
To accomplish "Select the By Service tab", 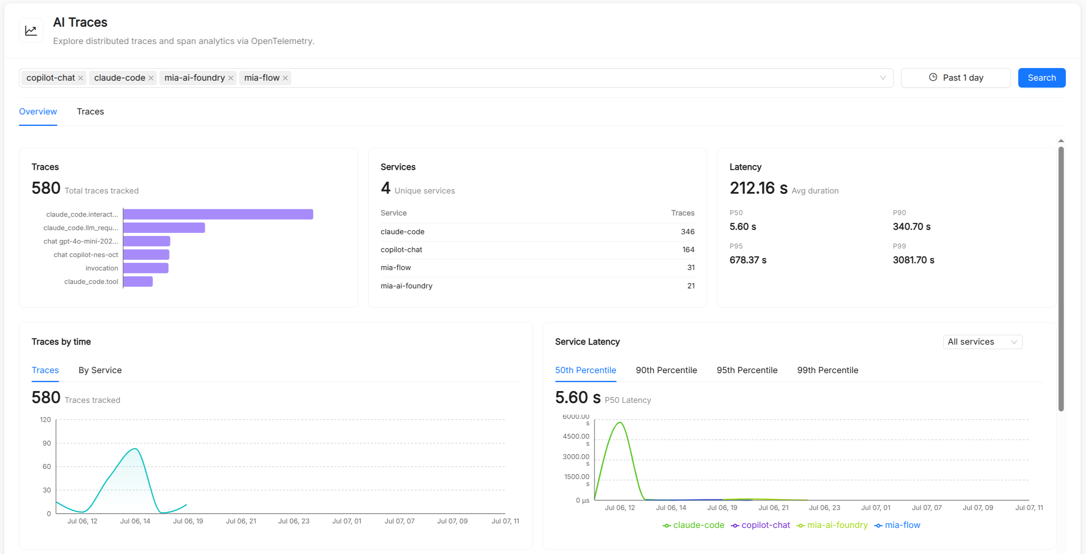I will (x=100, y=370).
